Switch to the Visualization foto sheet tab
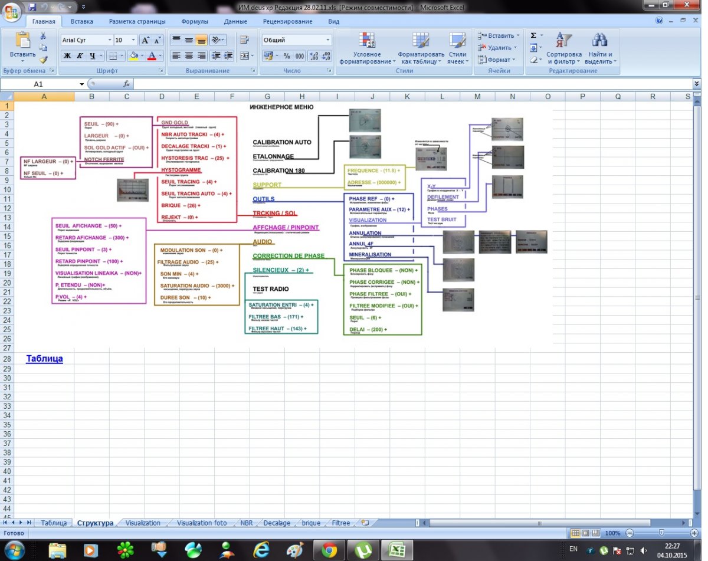 tap(201, 523)
